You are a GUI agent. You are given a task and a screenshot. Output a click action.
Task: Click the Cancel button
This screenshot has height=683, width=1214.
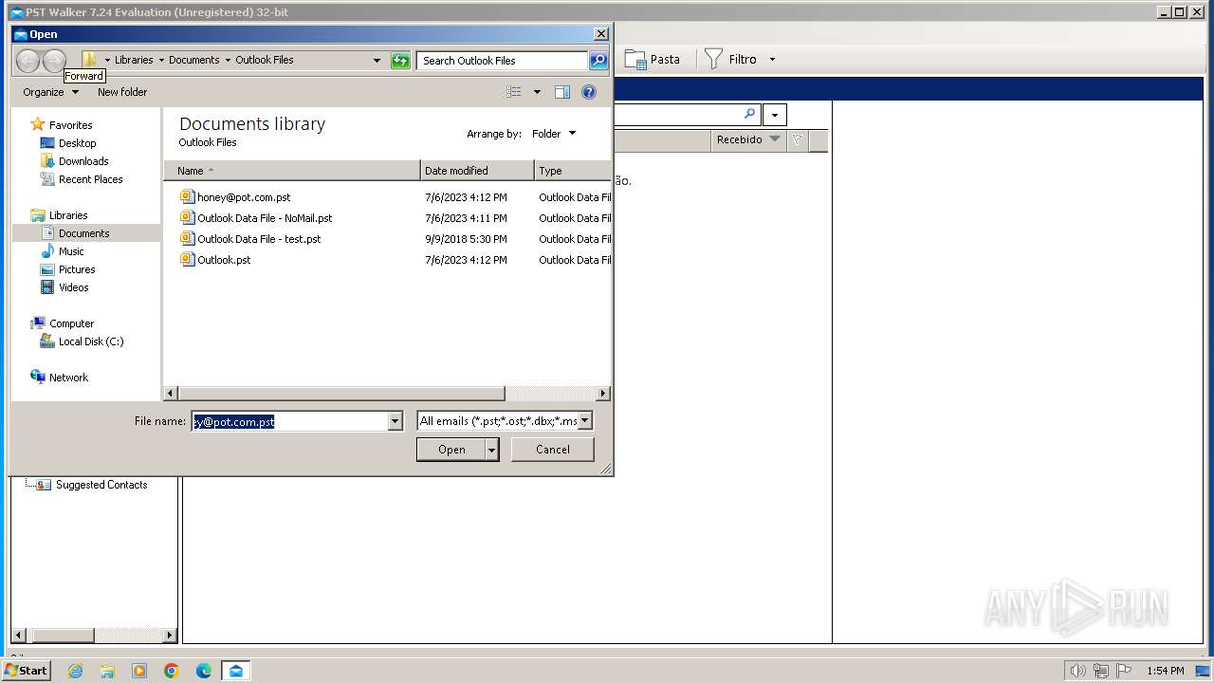pos(553,450)
